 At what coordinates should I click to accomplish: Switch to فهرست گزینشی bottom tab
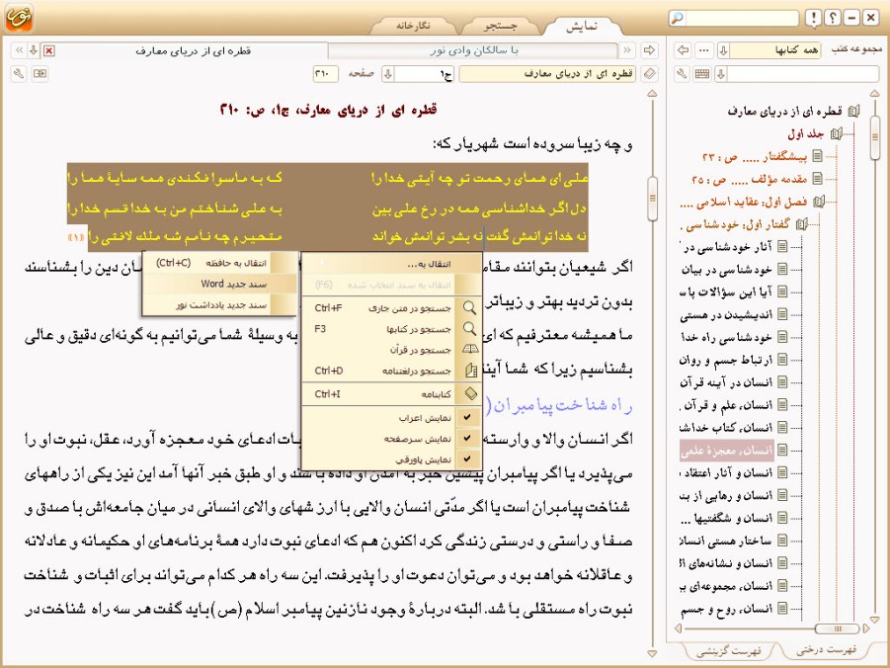click(x=729, y=651)
